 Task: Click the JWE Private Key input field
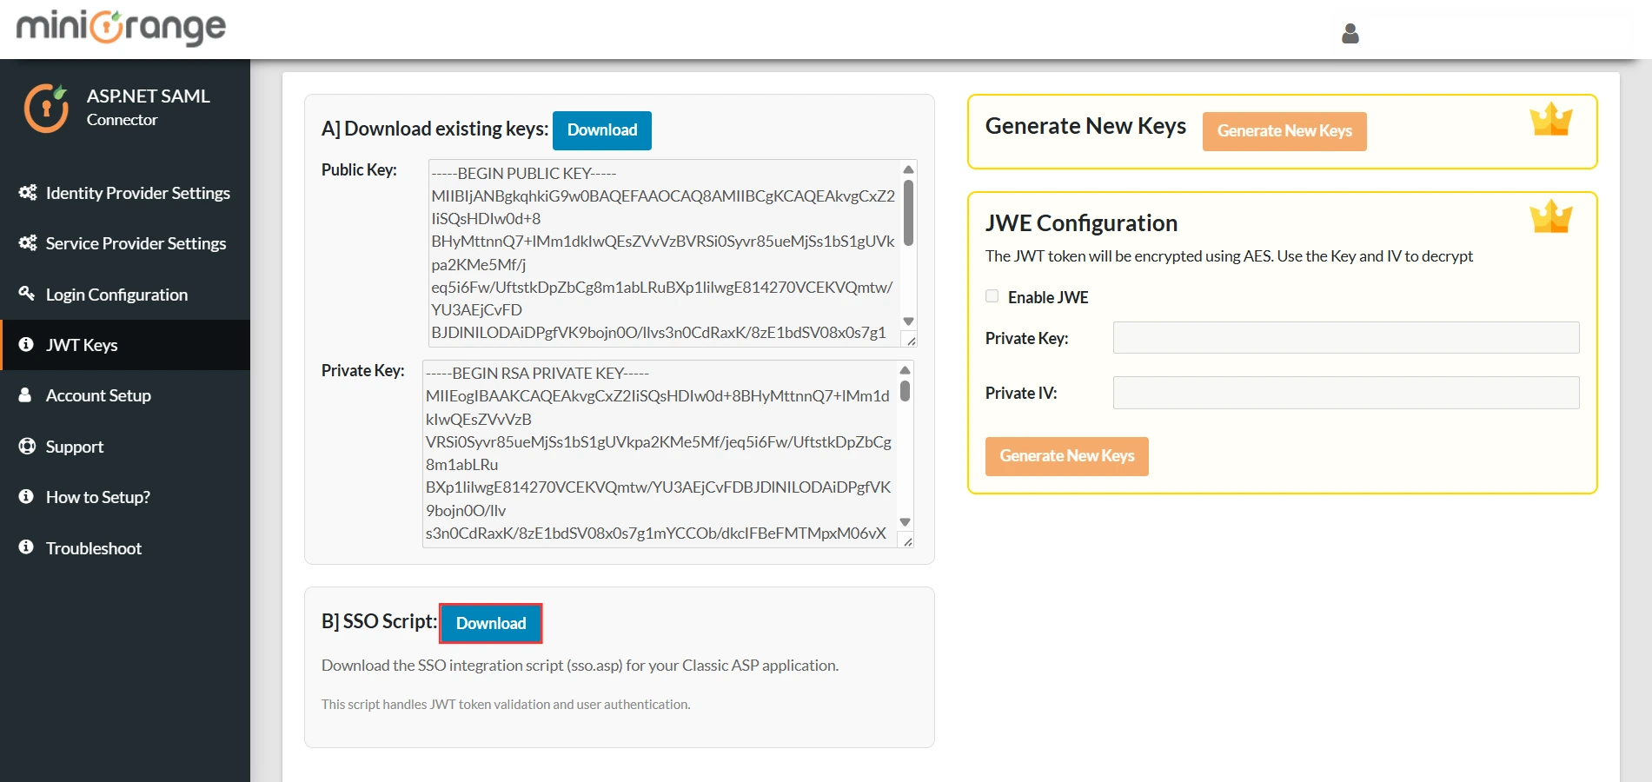(1346, 338)
